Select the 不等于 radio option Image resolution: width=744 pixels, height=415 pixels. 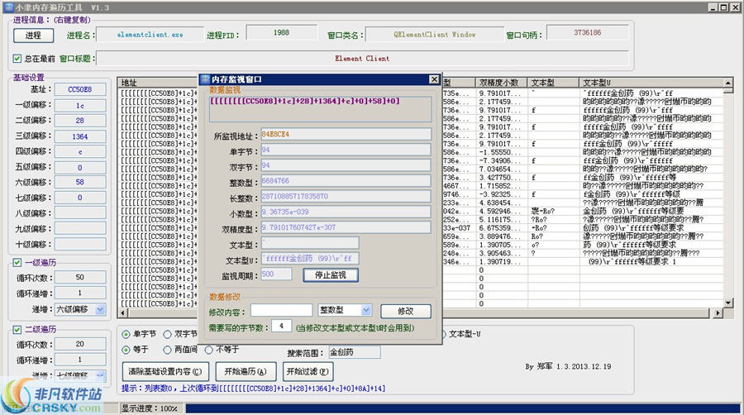point(209,350)
